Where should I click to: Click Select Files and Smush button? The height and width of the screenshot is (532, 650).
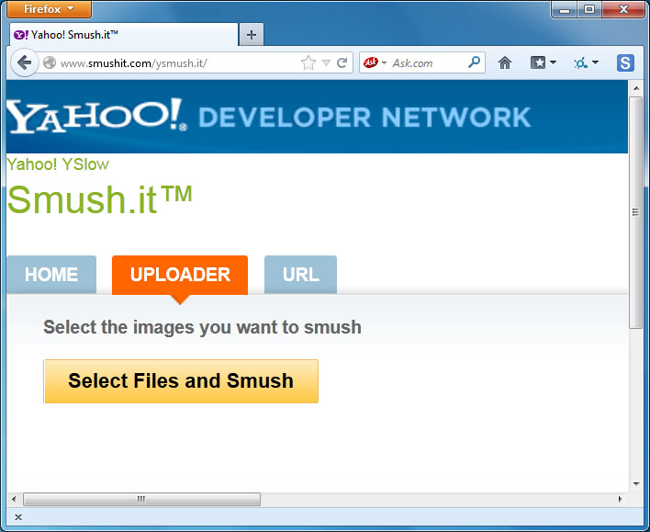pyautogui.click(x=181, y=381)
